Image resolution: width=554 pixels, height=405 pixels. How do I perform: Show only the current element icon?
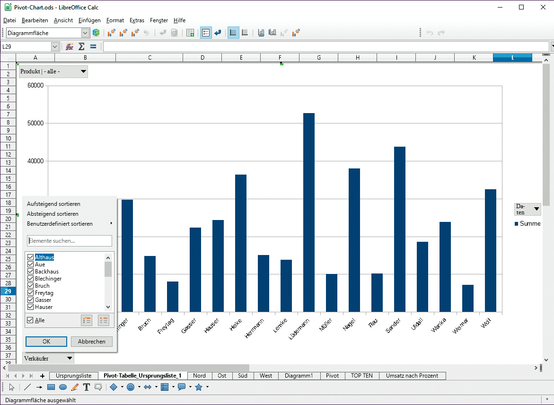point(87,320)
